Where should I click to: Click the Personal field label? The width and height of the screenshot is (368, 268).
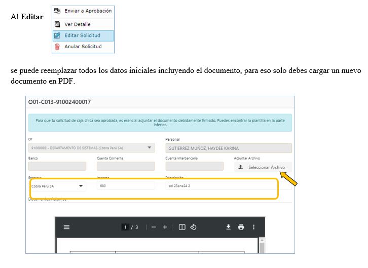click(172, 139)
